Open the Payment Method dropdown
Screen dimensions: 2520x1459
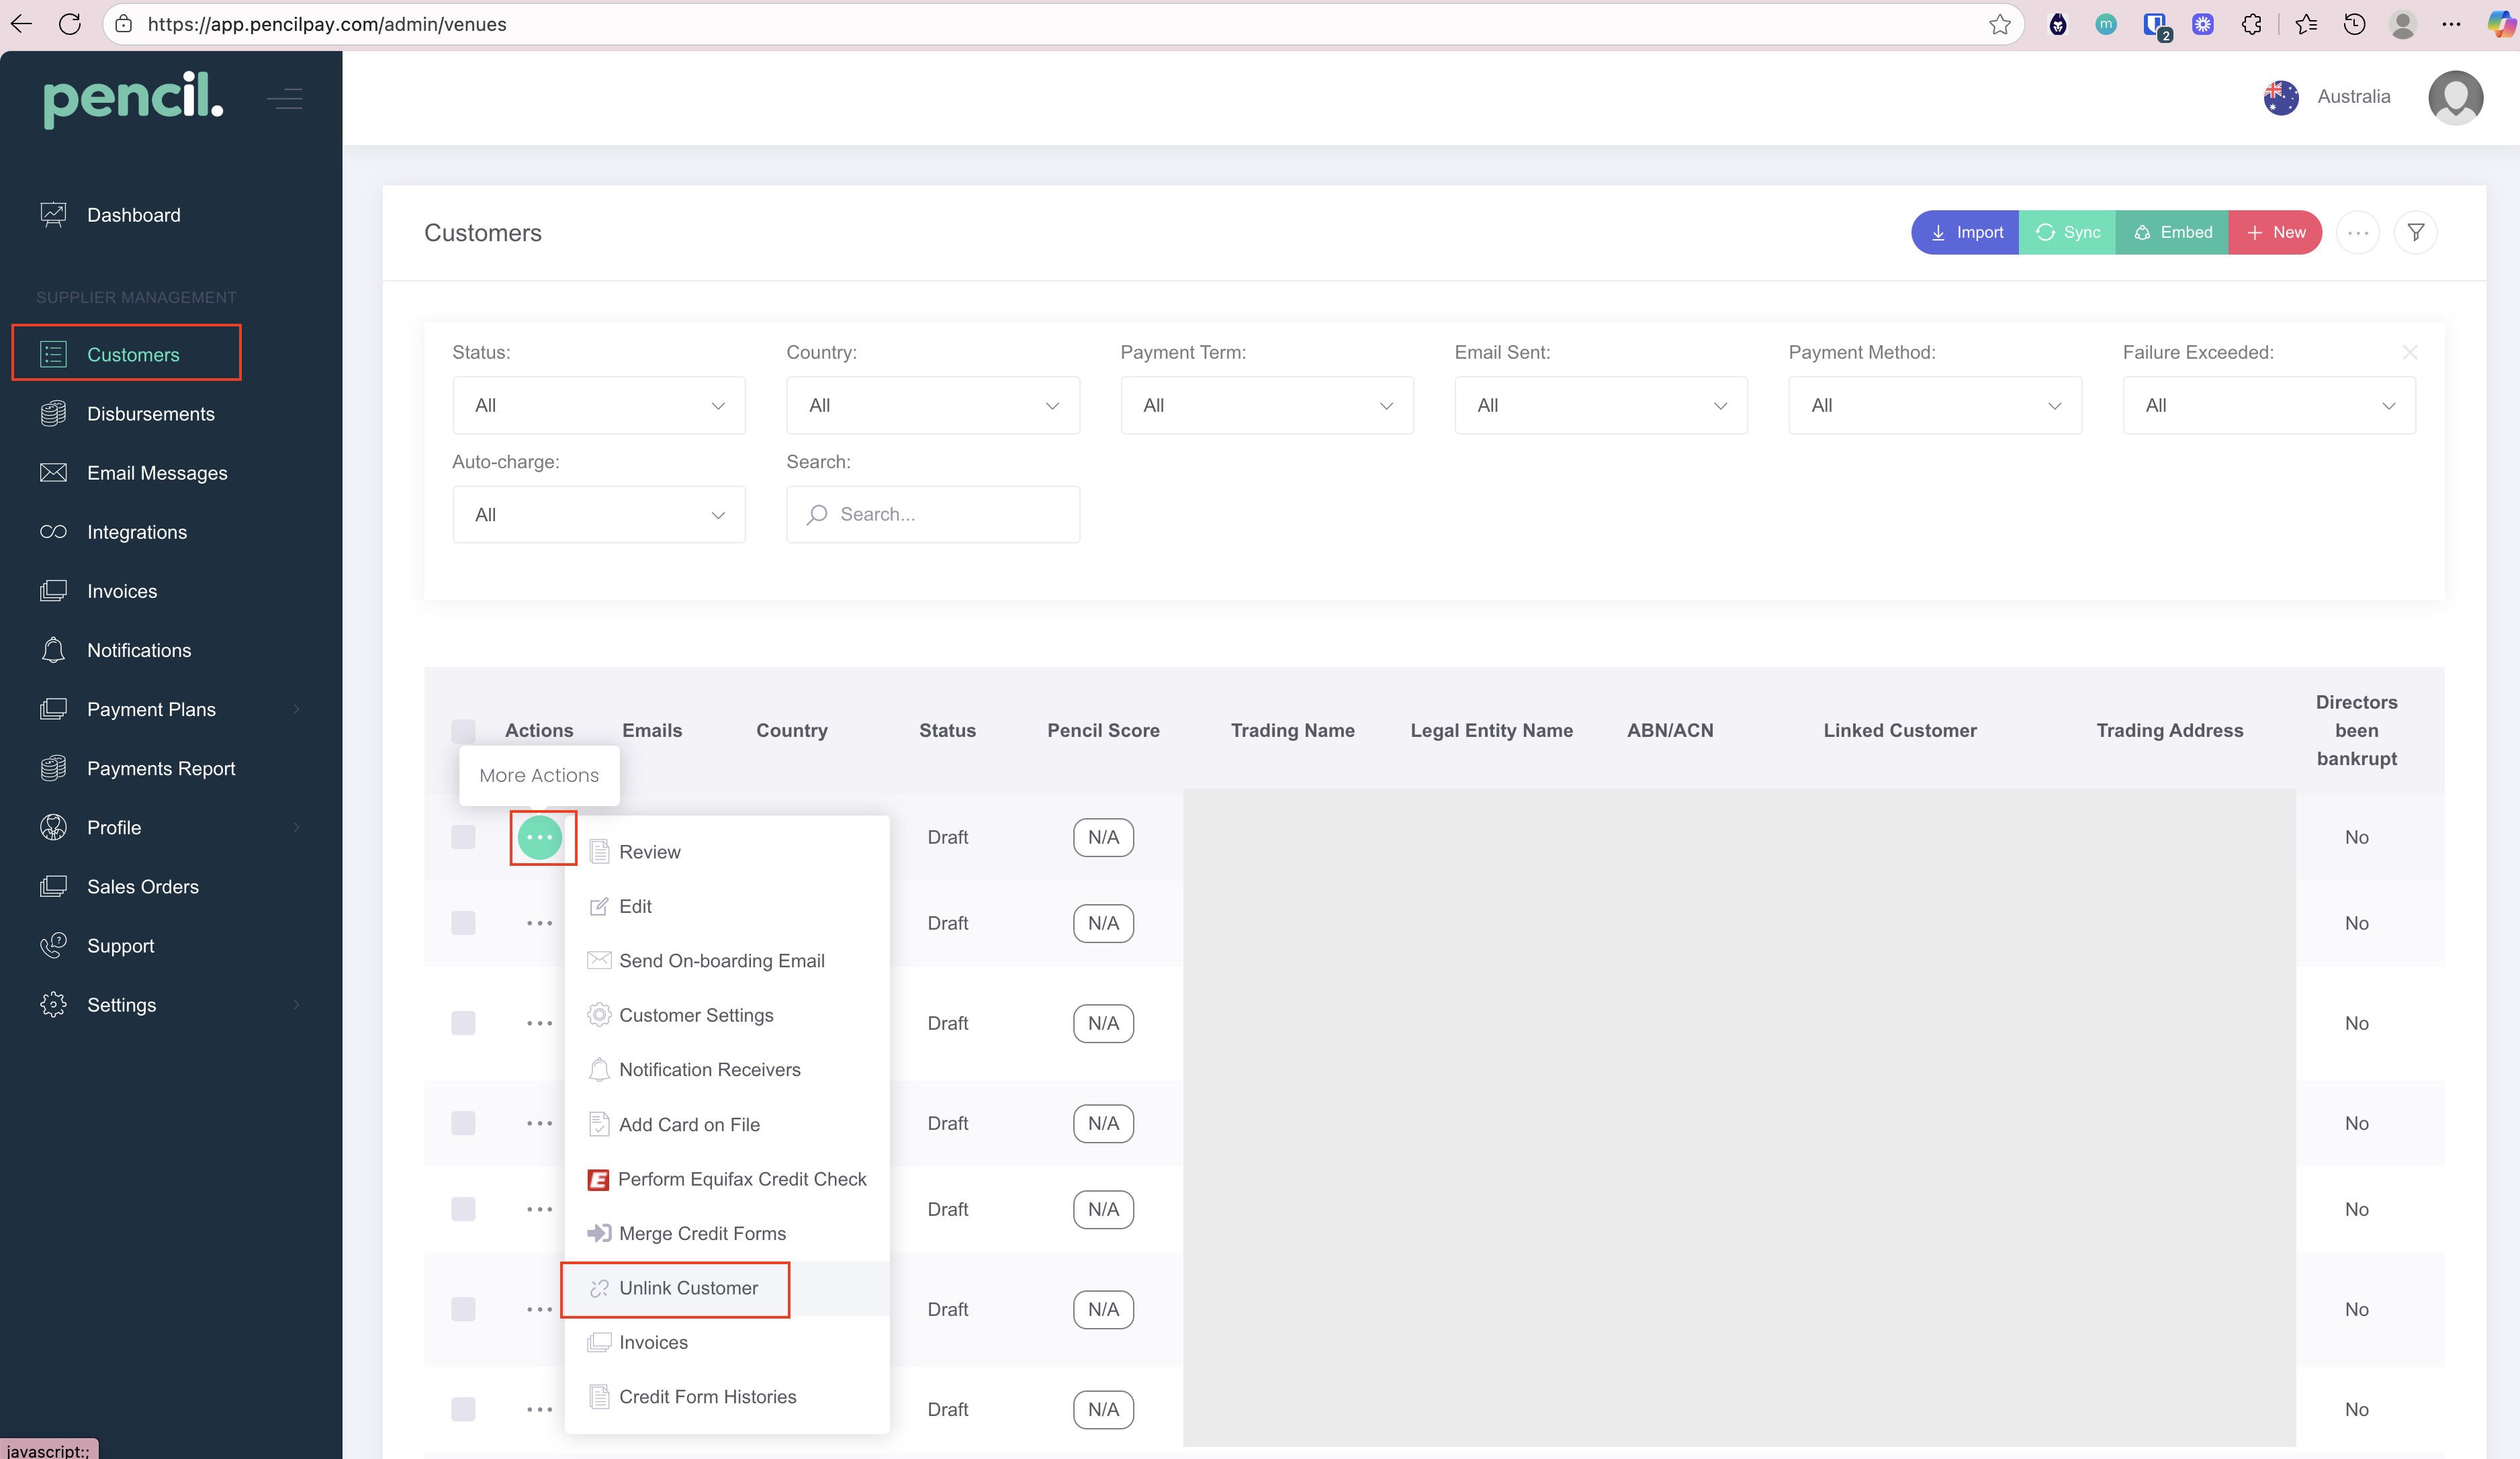[1934, 405]
